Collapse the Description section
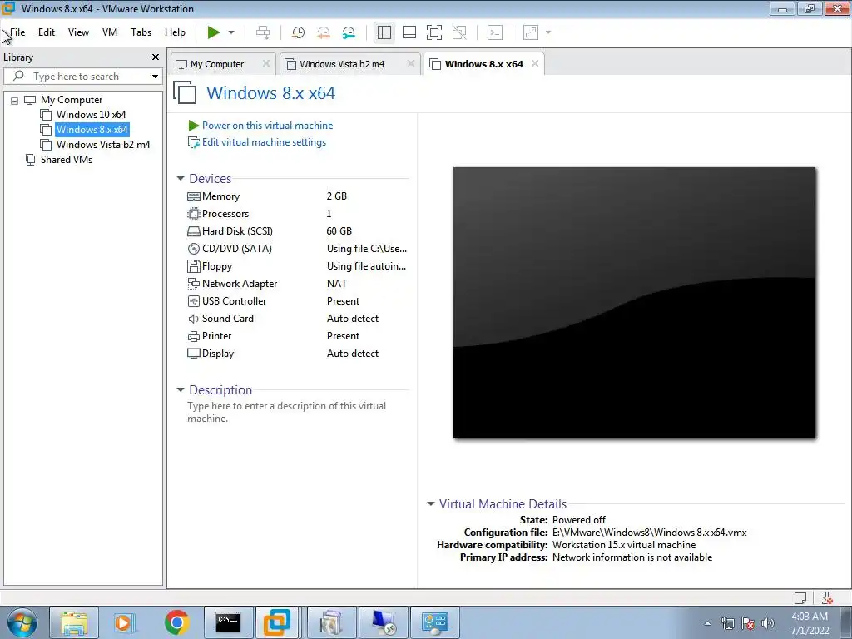The width and height of the screenshot is (852, 639). tap(181, 389)
